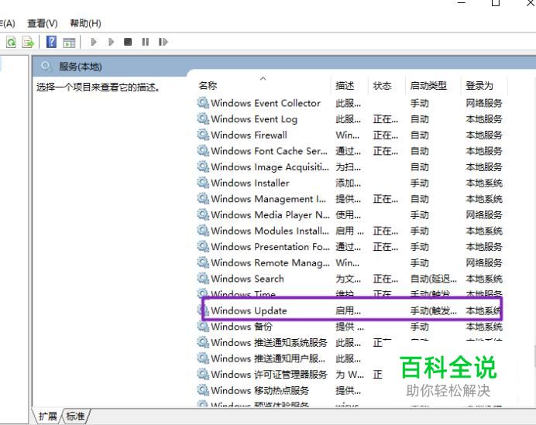Screen dimensions: 536x425
Task: Click gear icon of Windows Presentation row
Action: tap(203, 246)
